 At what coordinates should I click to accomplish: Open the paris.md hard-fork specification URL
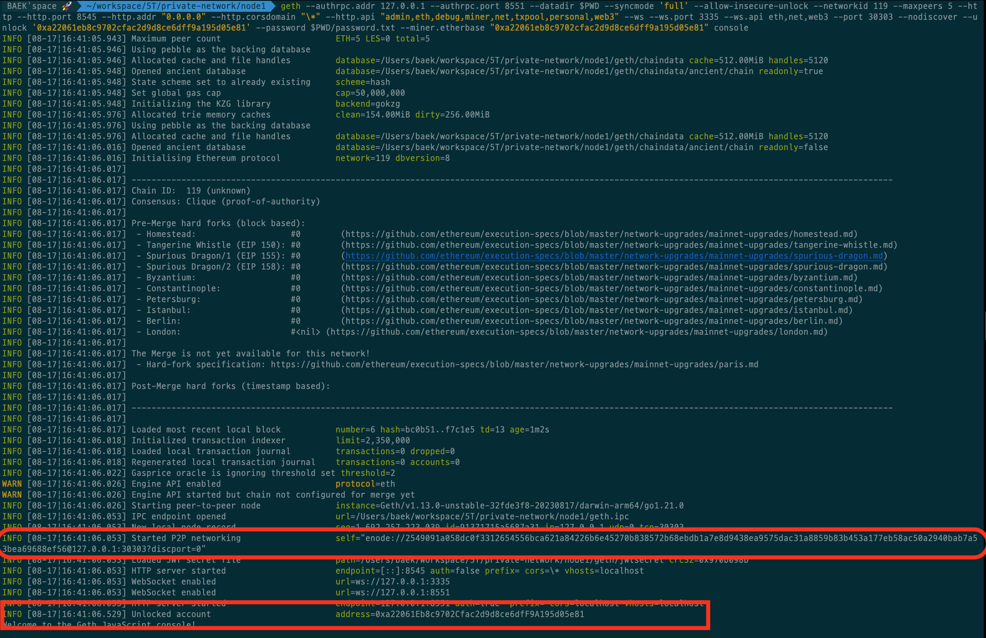(514, 364)
